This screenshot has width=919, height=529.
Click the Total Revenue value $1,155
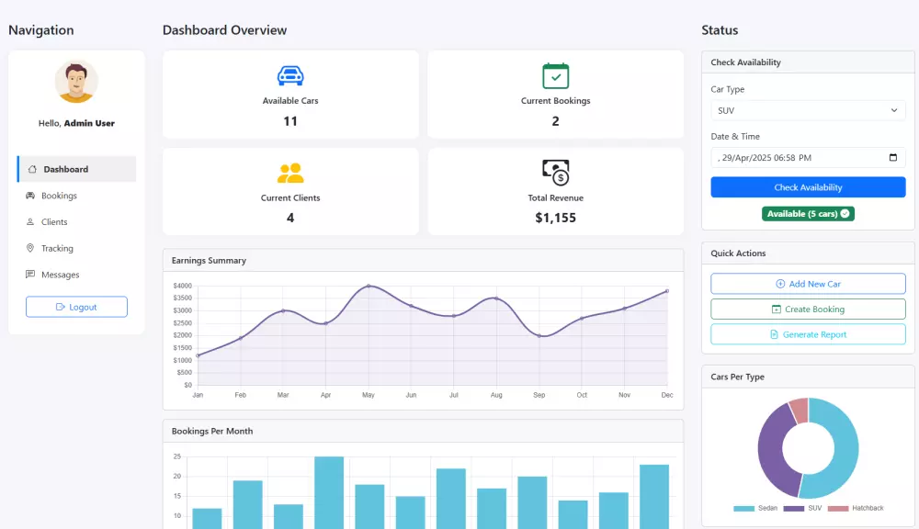(x=556, y=218)
